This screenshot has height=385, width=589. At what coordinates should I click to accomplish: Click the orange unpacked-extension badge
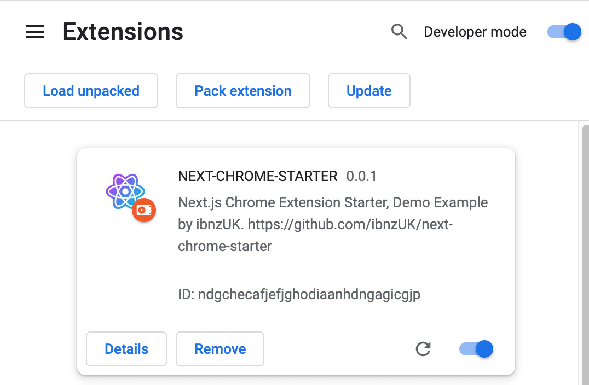pyautogui.click(x=144, y=210)
